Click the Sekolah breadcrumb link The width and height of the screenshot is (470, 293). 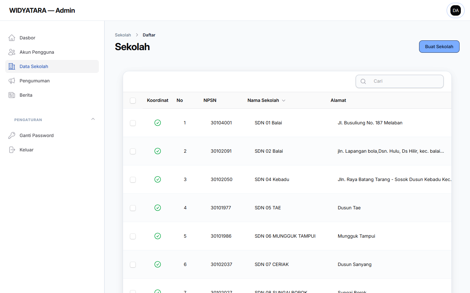123,35
